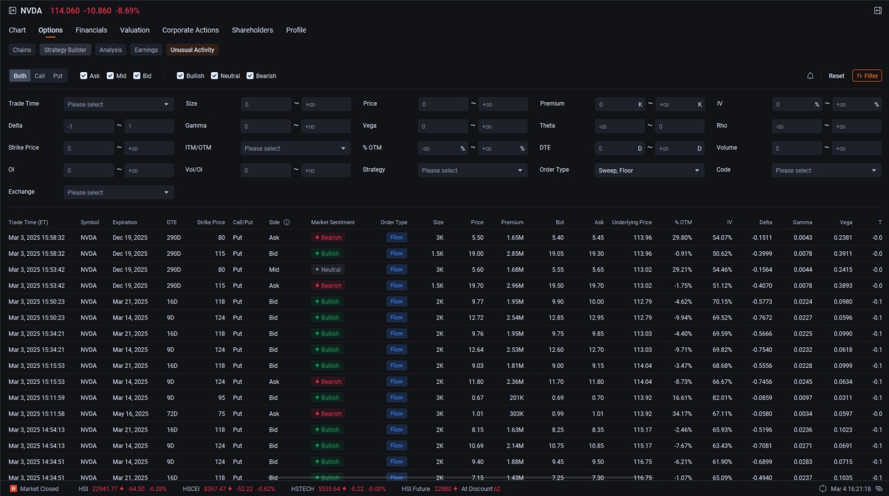Viewport: 889px width, 496px height.
Task: Click the notification bell icon
Action: [x=810, y=76]
